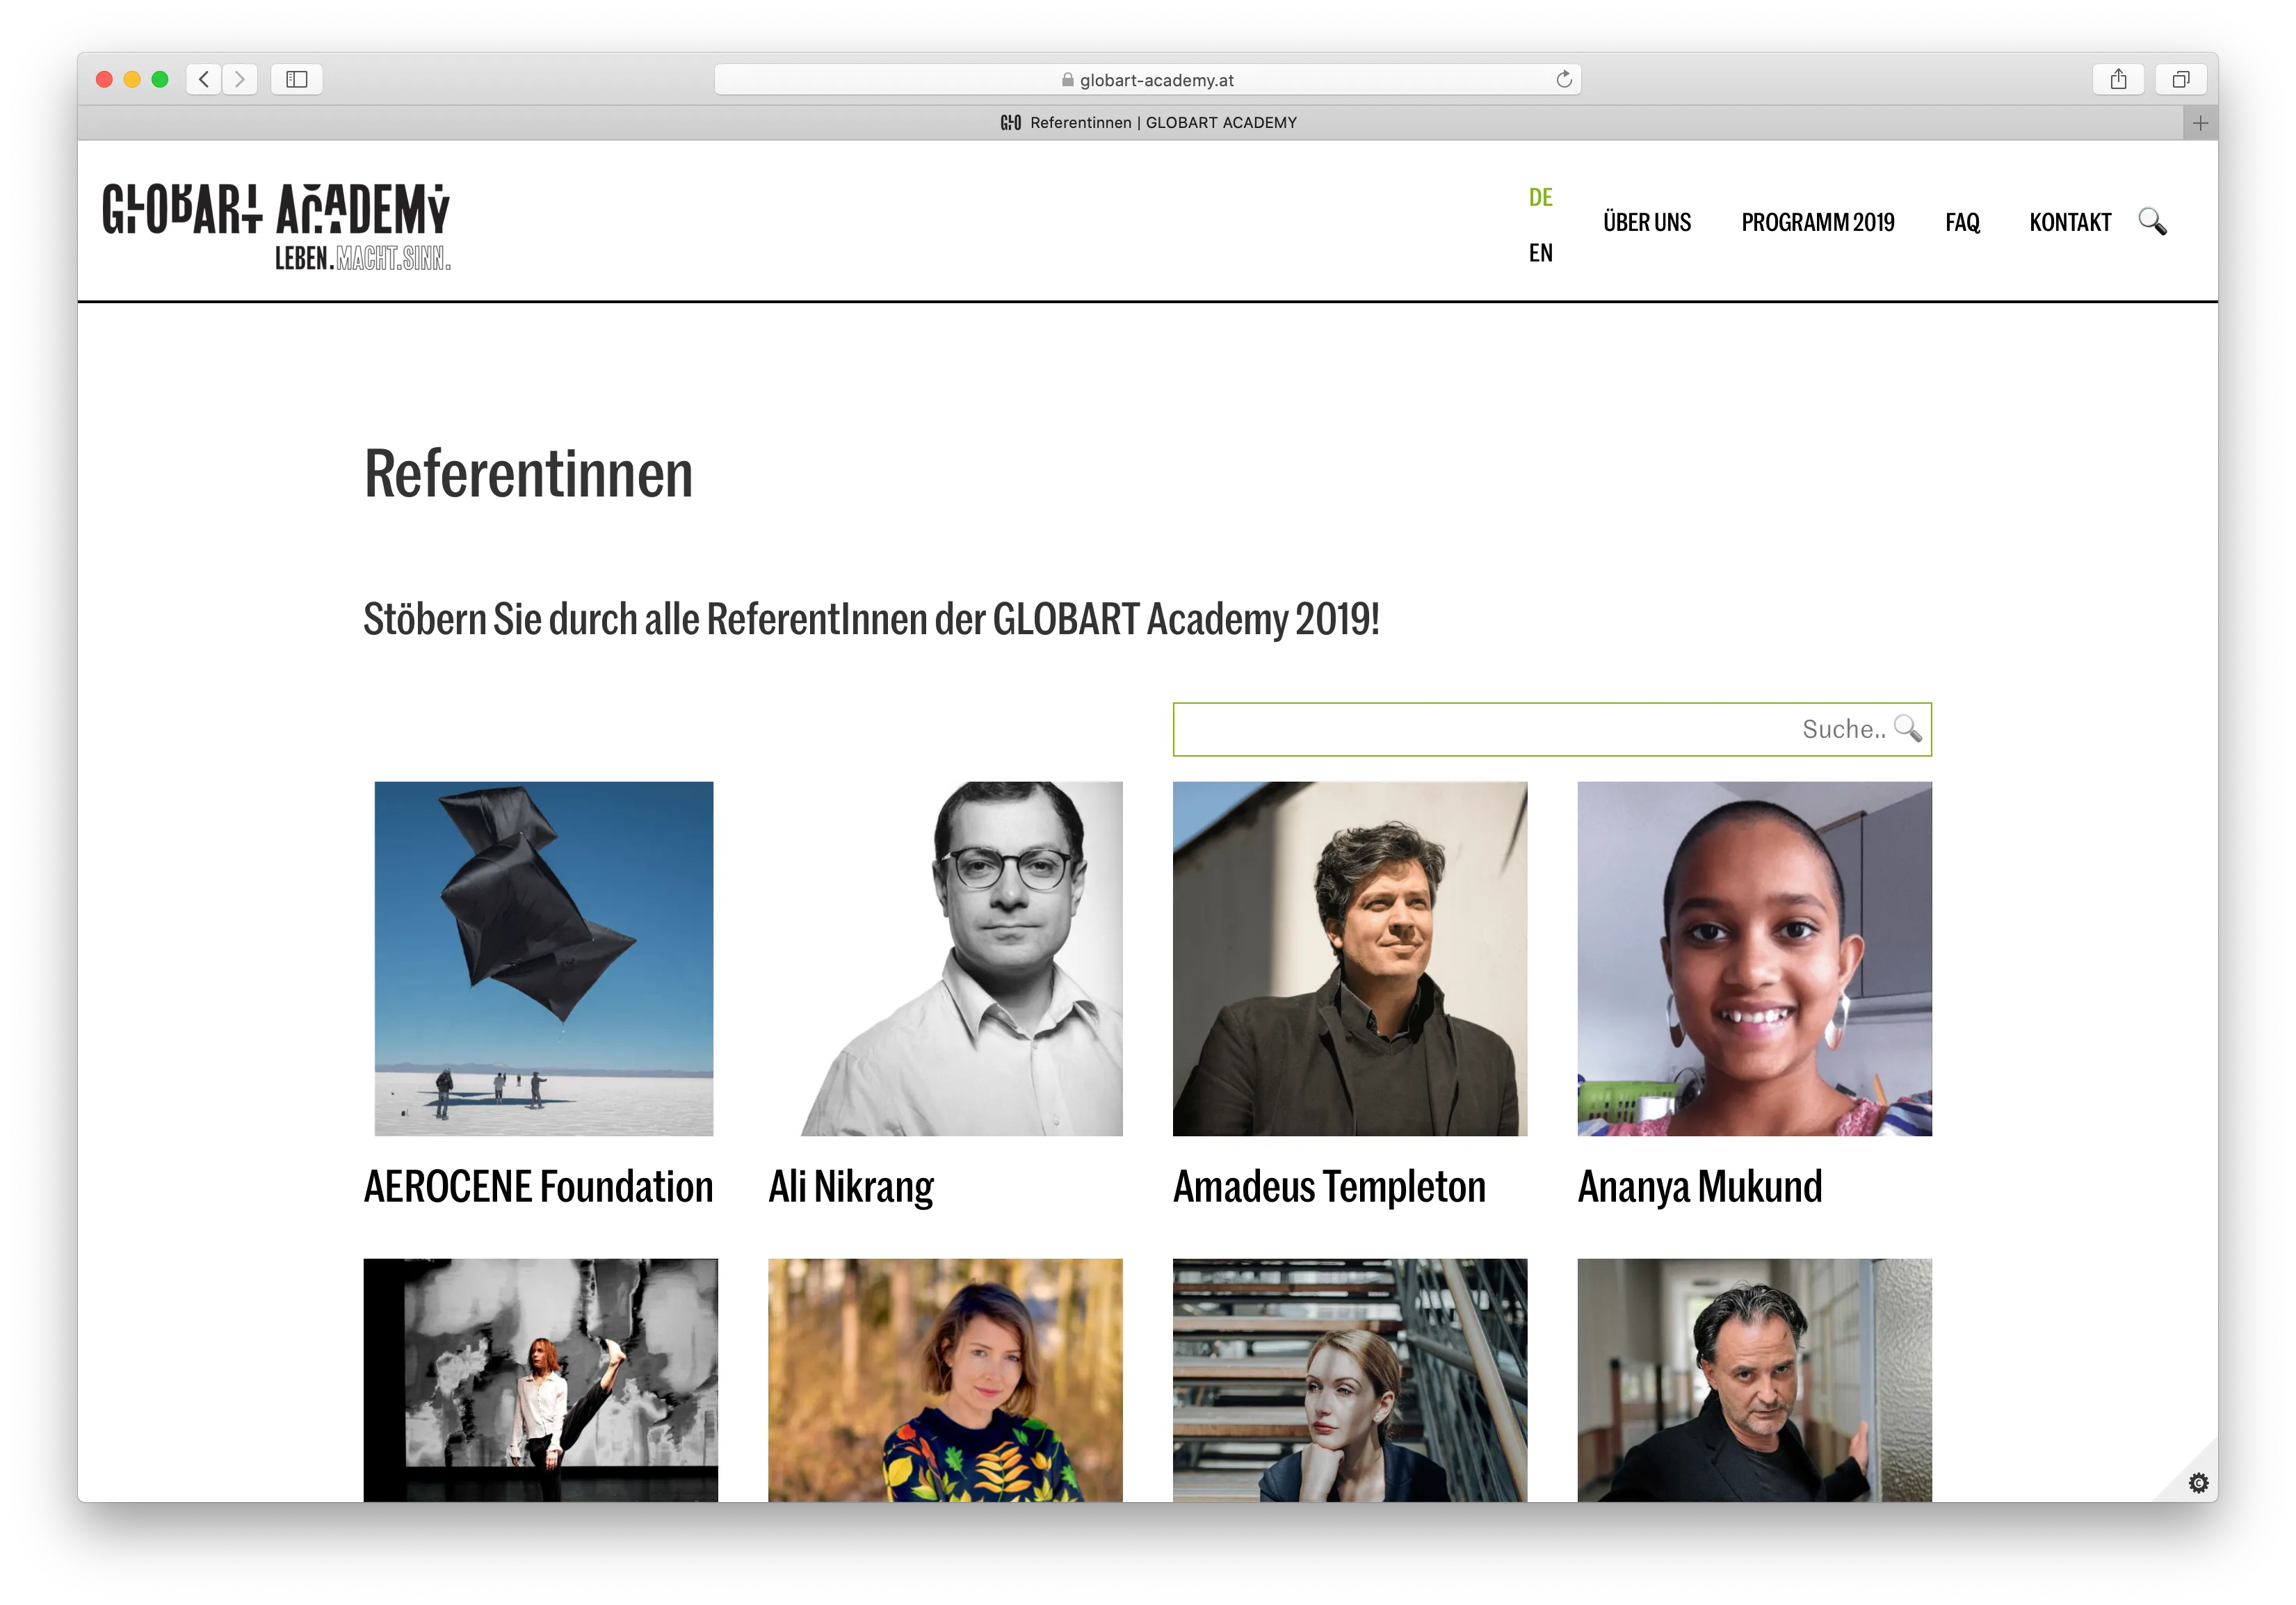Click the Safari forward arrow button
The width and height of the screenshot is (2296, 1605).
(240, 79)
